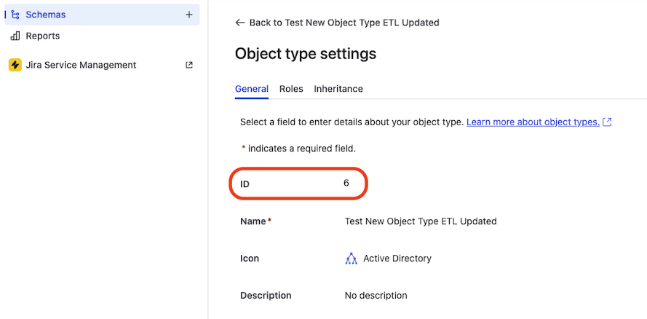Open Reports from the sidebar

tap(43, 36)
